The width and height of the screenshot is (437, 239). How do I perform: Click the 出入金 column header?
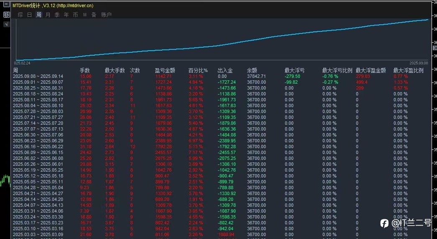point(225,71)
